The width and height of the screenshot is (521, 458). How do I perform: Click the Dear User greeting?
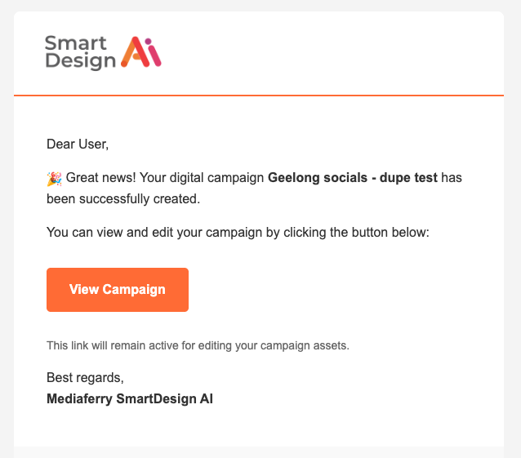click(78, 145)
